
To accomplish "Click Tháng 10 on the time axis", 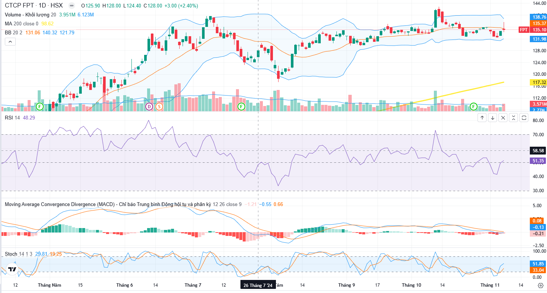I will pyautogui.click(x=411, y=285).
